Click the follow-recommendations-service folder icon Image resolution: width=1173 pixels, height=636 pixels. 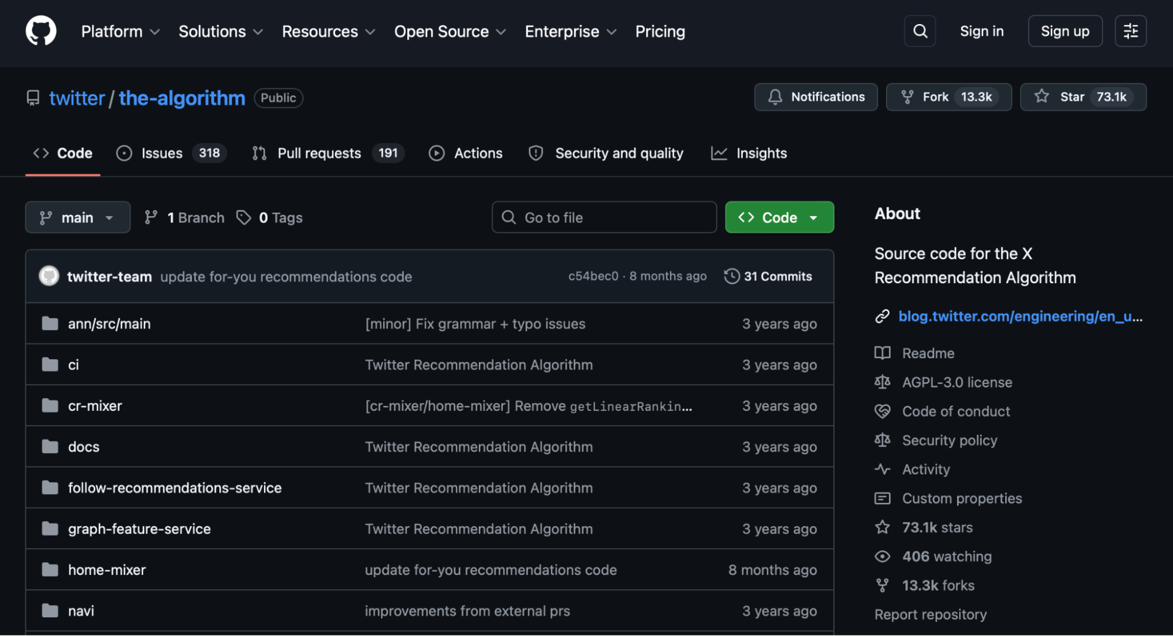click(50, 488)
